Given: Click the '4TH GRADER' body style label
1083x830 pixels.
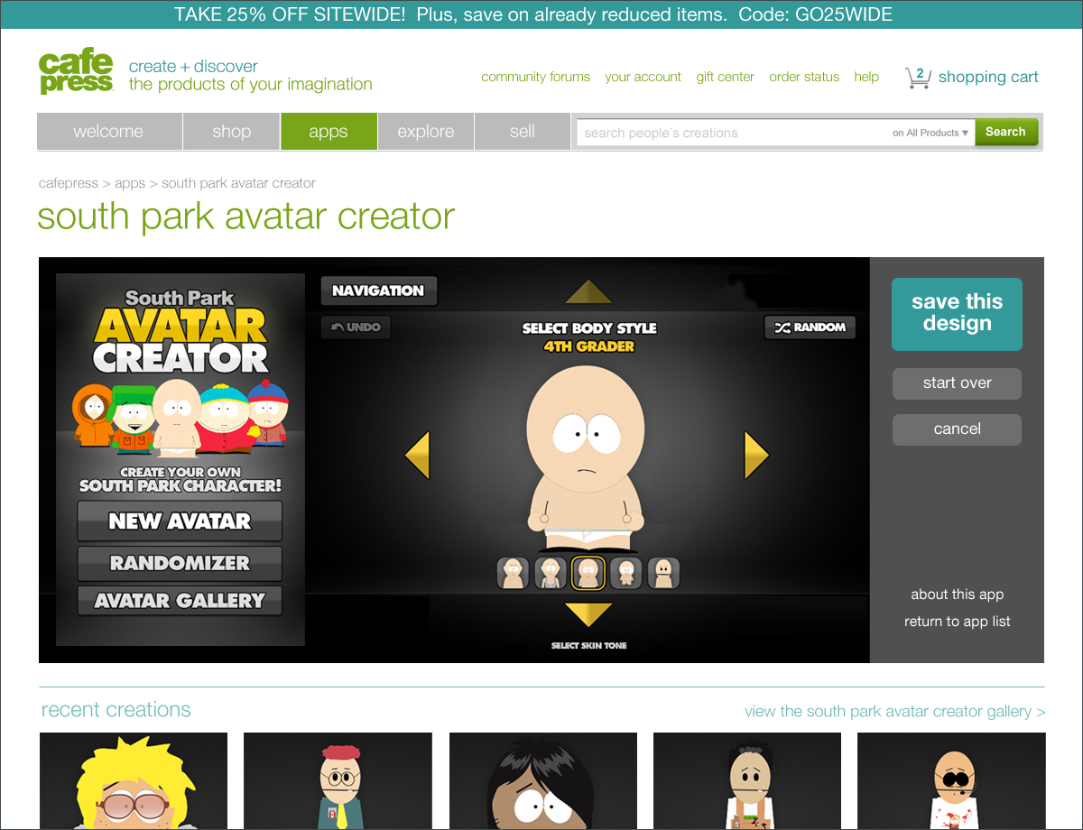Looking at the screenshot, I should click(588, 346).
